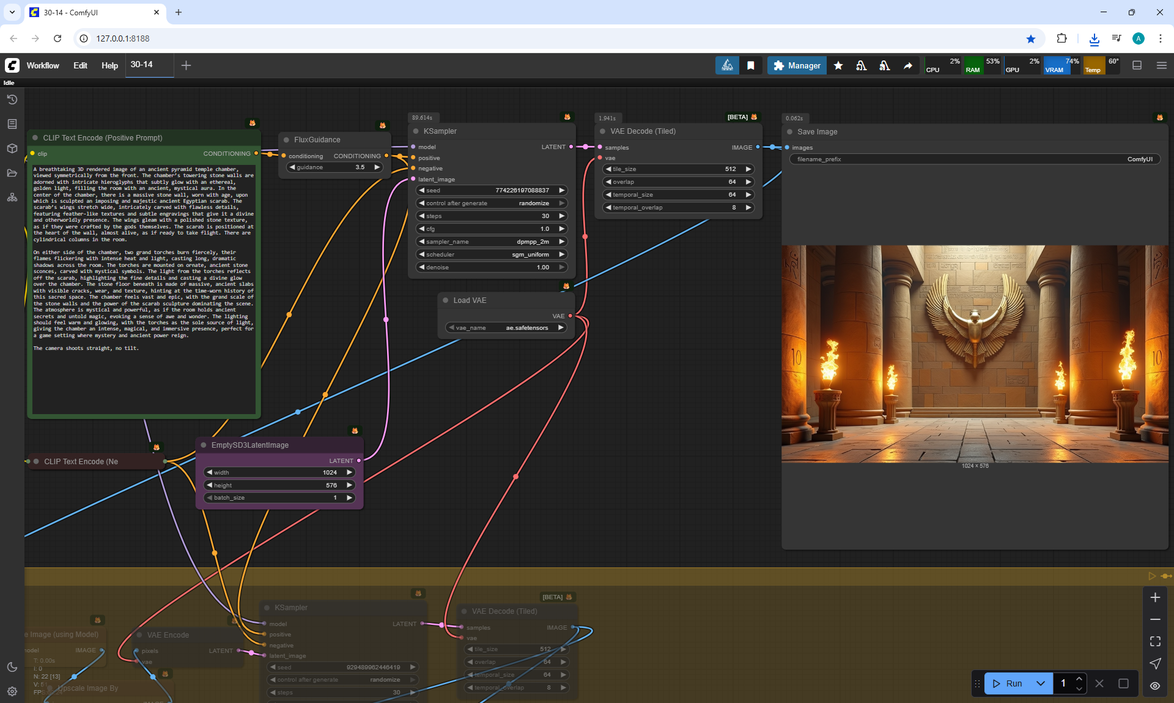The height and width of the screenshot is (703, 1174).
Task: Open the sampler_name dpmpp_2m dropdown
Action: pos(492,241)
